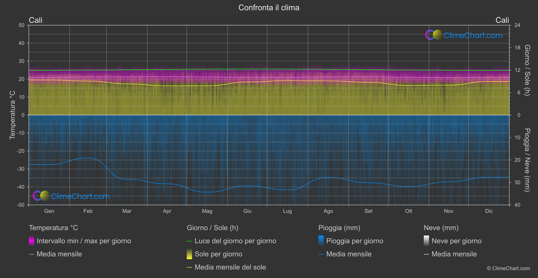Select 'Pioggia per giorno' legend label
Image resolution: width=538 pixels, height=278 pixels.
[x=355, y=241]
